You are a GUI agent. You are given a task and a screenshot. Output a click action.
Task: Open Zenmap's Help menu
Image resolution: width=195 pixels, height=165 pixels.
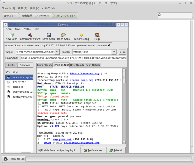pos(37,29)
